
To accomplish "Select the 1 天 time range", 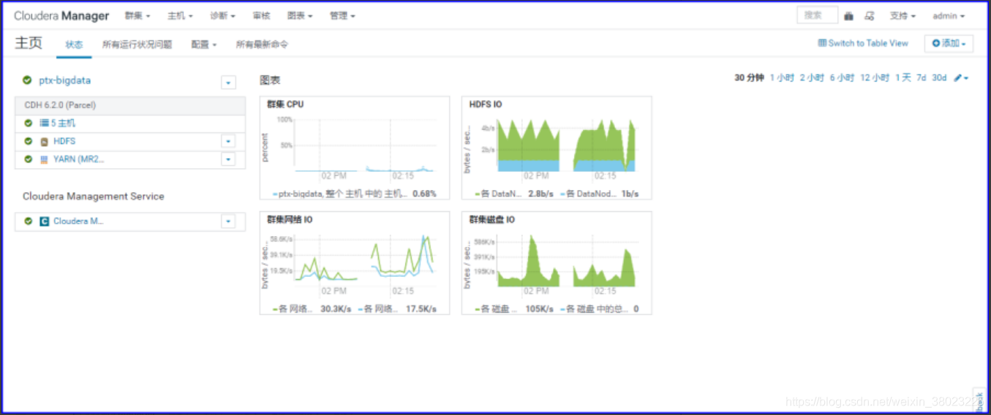I will [x=903, y=78].
